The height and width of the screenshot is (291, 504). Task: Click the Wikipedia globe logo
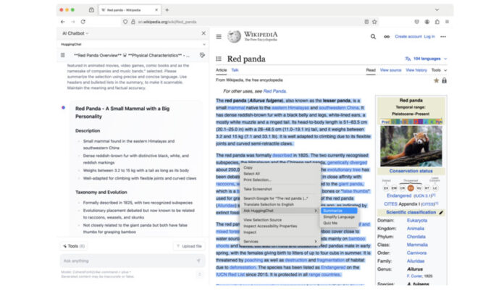(x=234, y=37)
